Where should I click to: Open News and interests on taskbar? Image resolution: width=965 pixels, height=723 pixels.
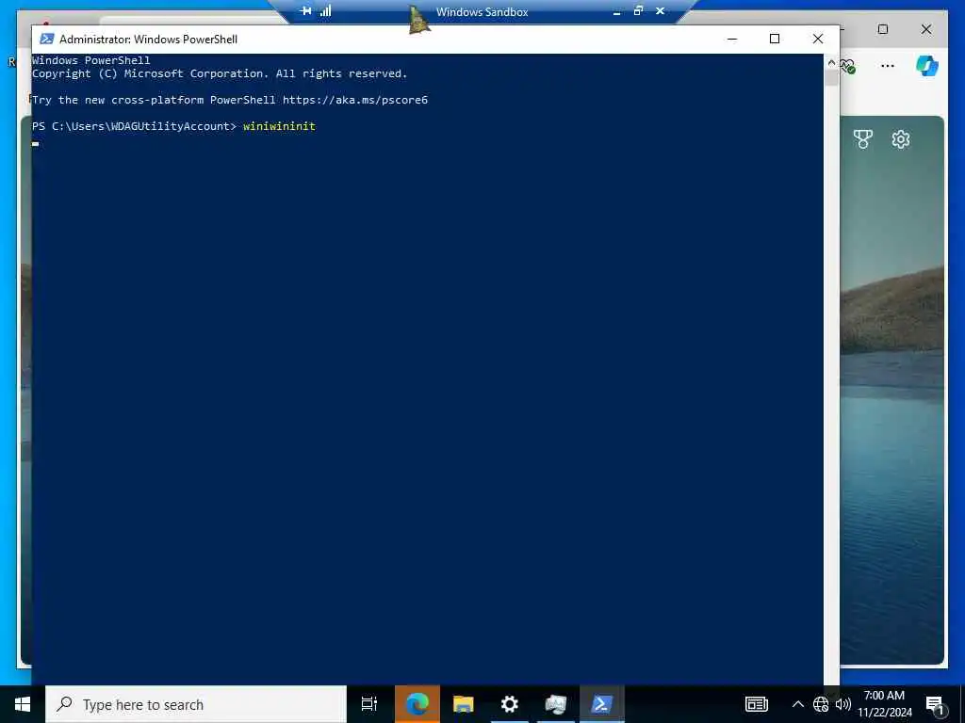click(x=757, y=704)
